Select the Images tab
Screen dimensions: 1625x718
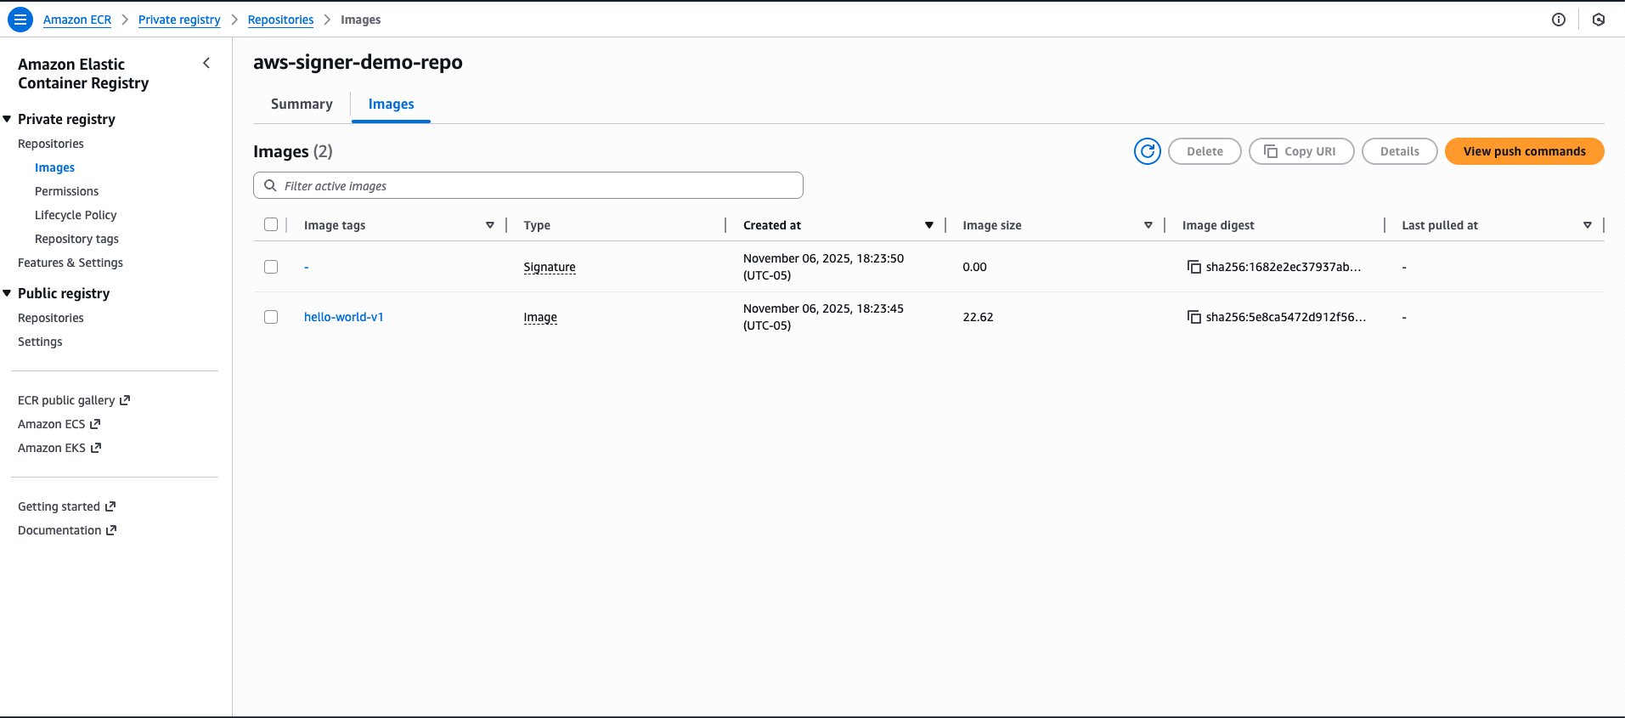click(391, 104)
